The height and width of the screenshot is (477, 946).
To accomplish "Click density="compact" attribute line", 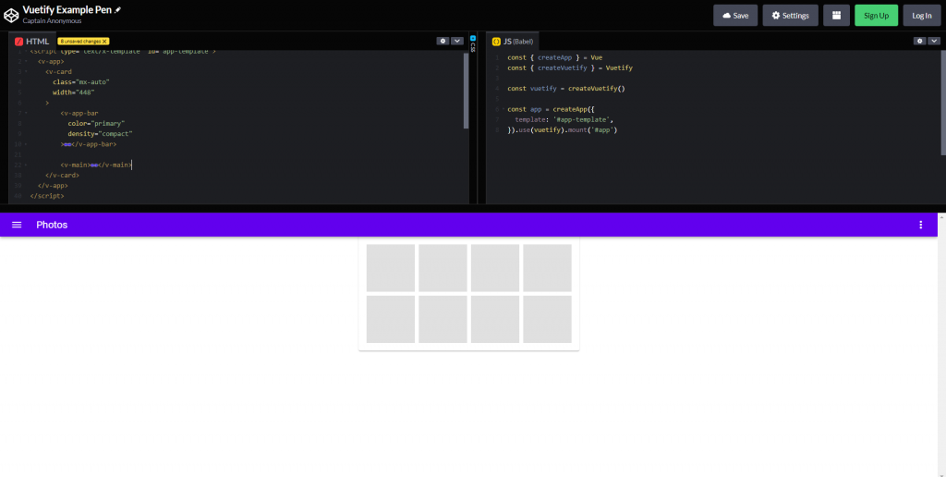I will point(100,133).
